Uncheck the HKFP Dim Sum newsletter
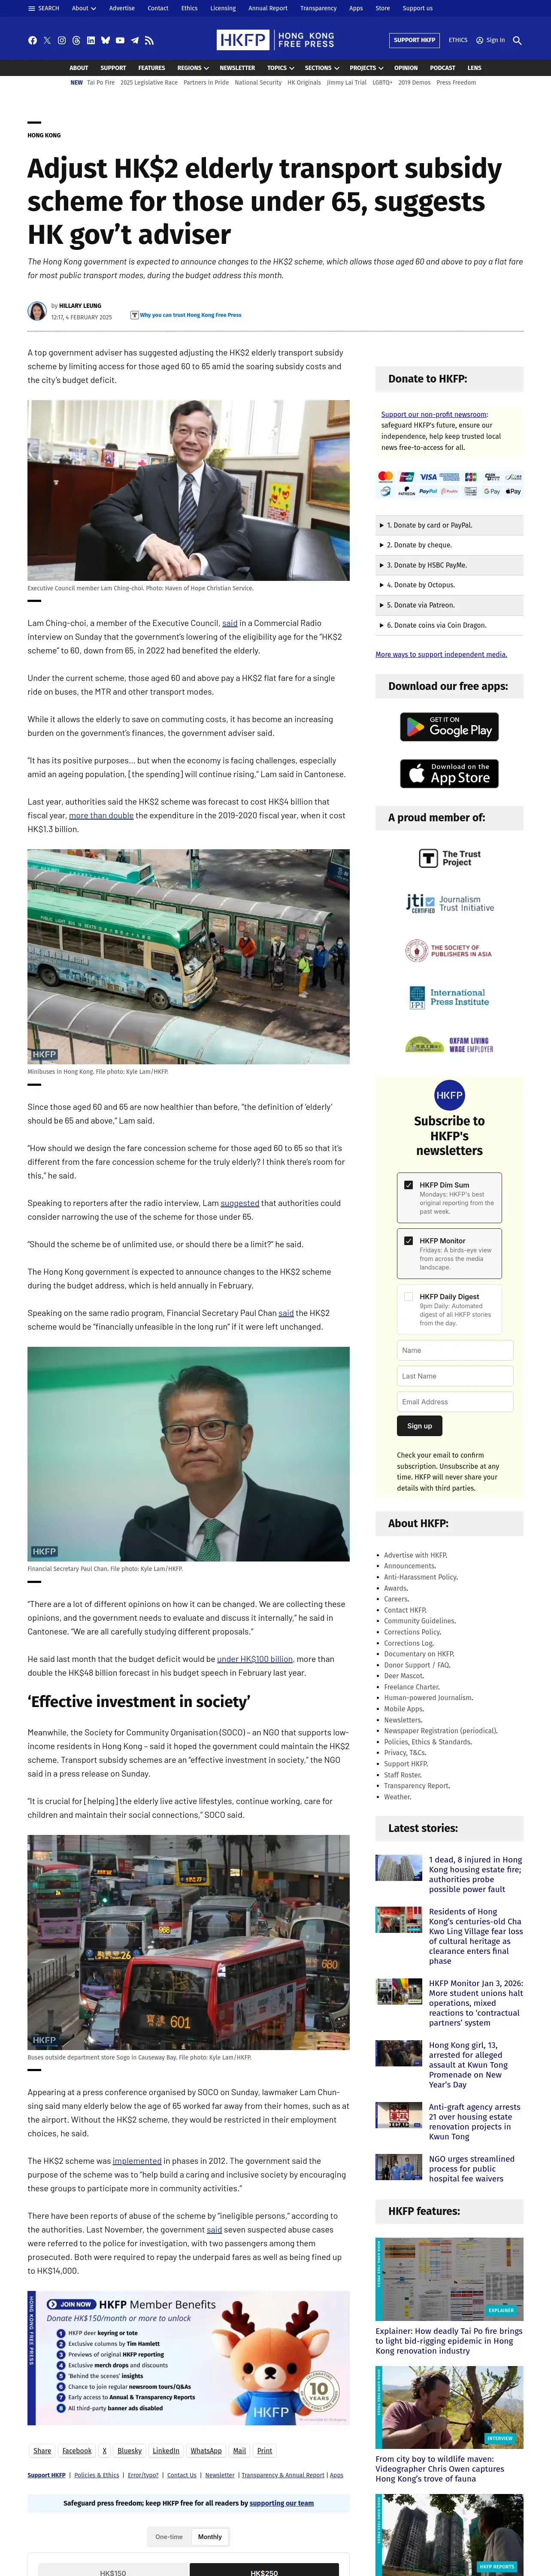The height and width of the screenshot is (2576, 551). [408, 1185]
